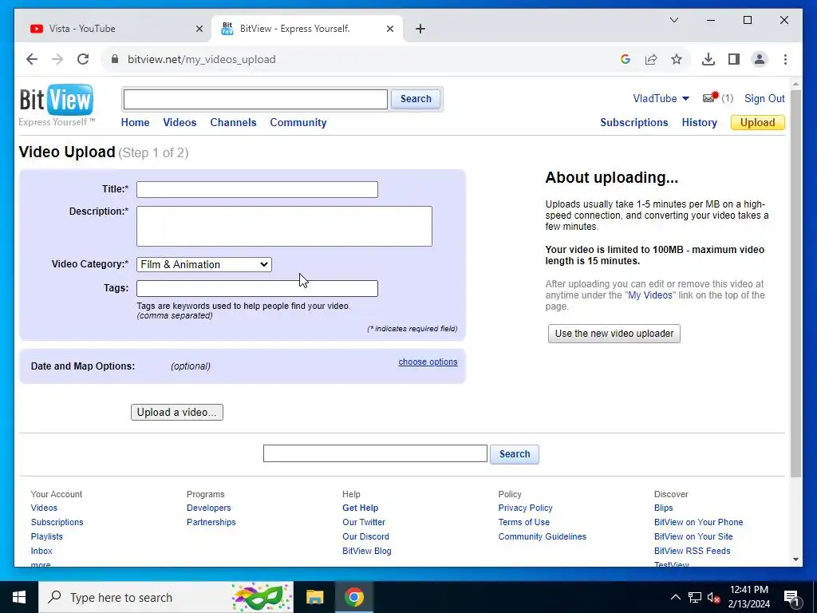This screenshot has height=613, width=817.
Task: Close the BitView tab
Action: pos(389,29)
